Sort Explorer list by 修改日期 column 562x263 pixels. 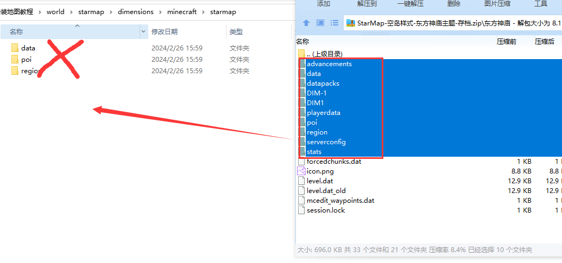click(x=165, y=32)
